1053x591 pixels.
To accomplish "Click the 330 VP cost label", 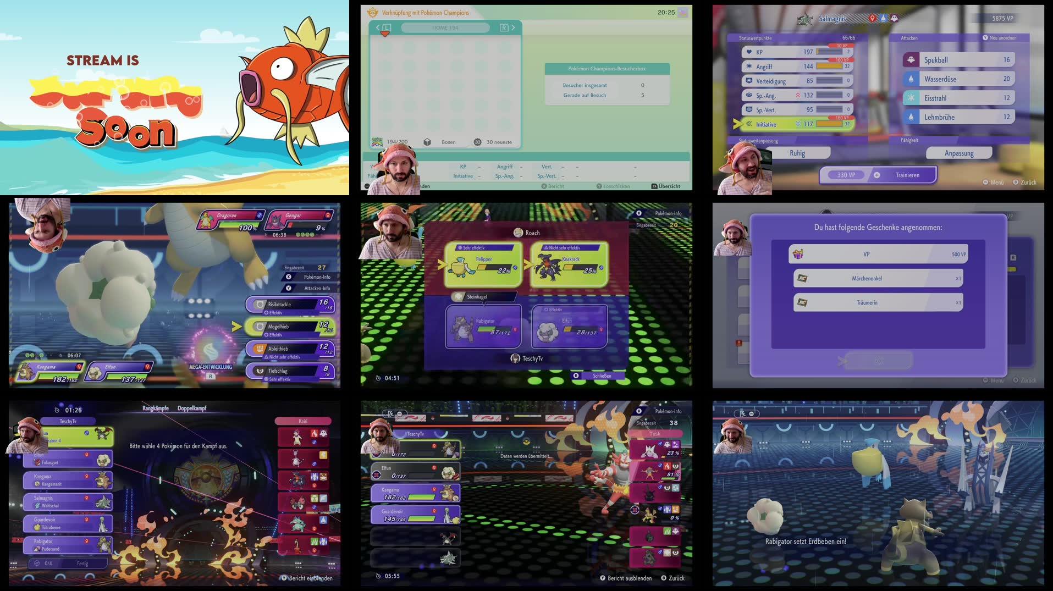I will [x=846, y=175].
